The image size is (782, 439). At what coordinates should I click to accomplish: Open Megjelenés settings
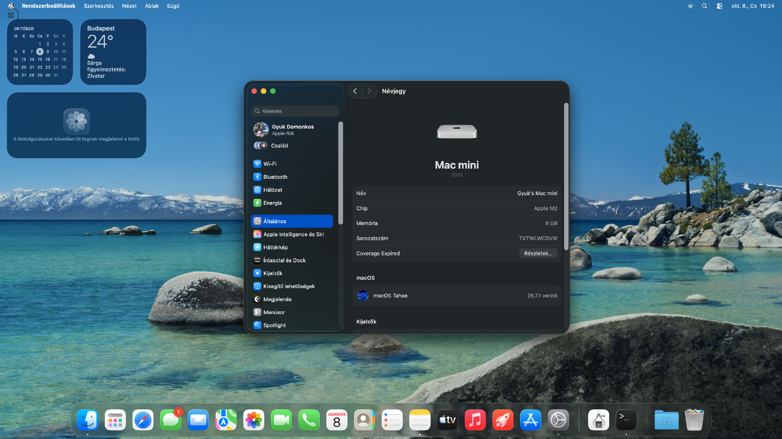click(292, 299)
